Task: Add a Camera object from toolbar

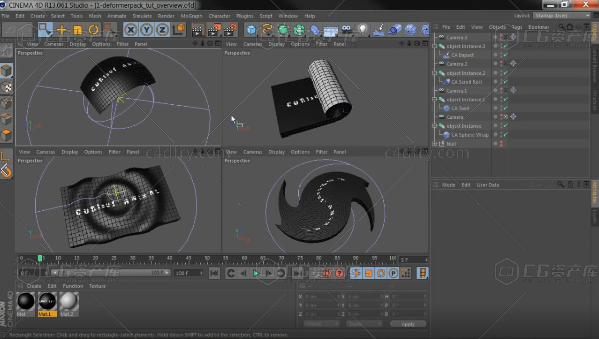Action: point(346,29)
